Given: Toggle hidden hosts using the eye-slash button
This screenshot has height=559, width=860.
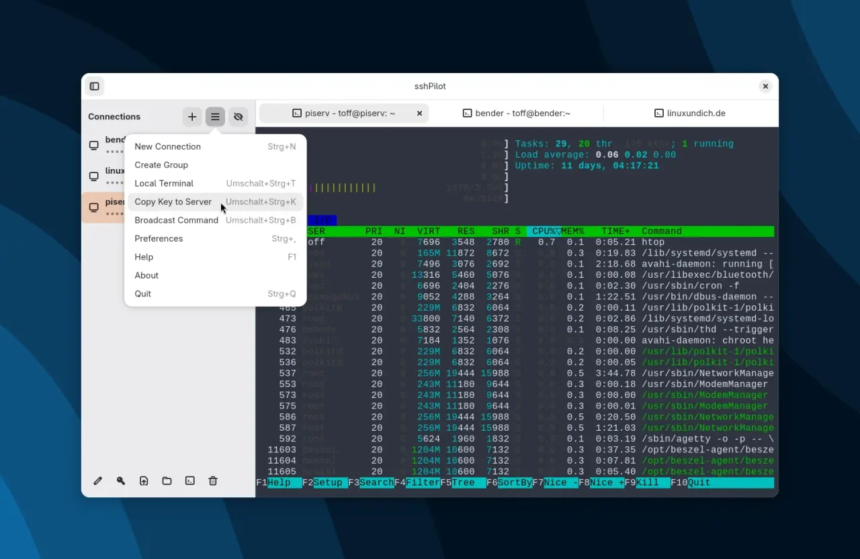Looking at the screenshot, I should 238,116.
